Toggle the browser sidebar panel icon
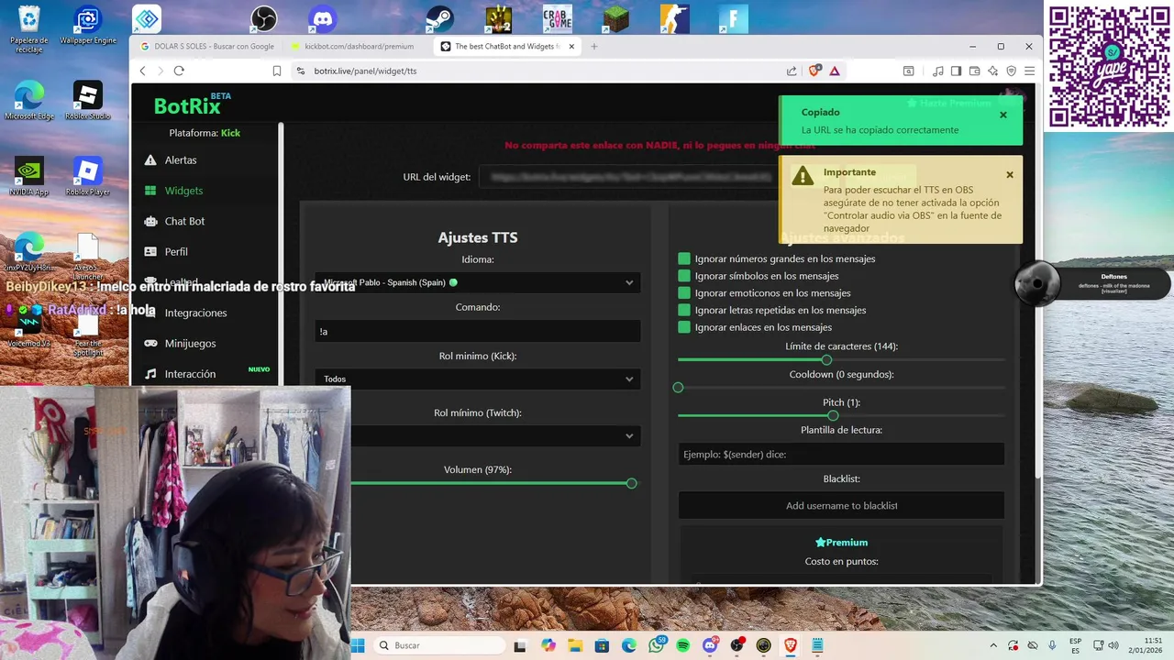The height and width of the screenshot is (660, 1174). point(956,71)
